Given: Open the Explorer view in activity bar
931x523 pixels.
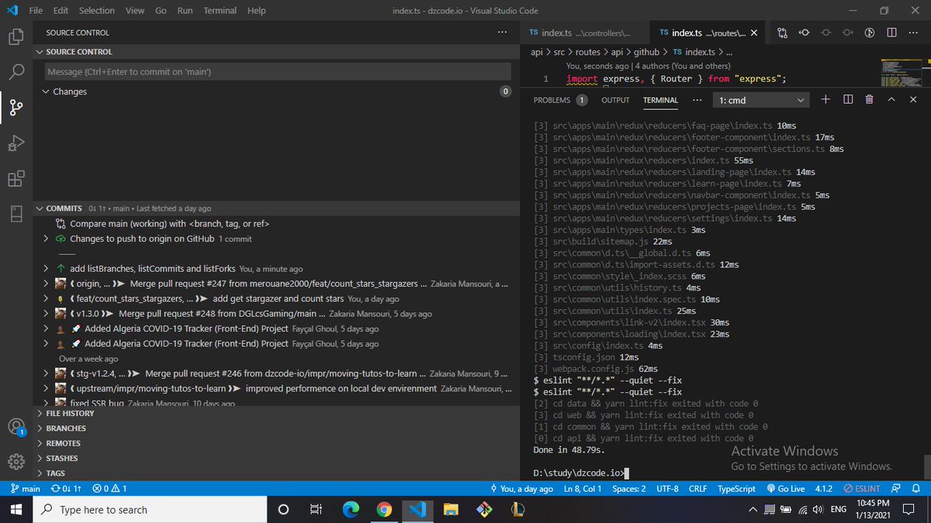Looking at the screenshot, I should [x=16, y=36].
